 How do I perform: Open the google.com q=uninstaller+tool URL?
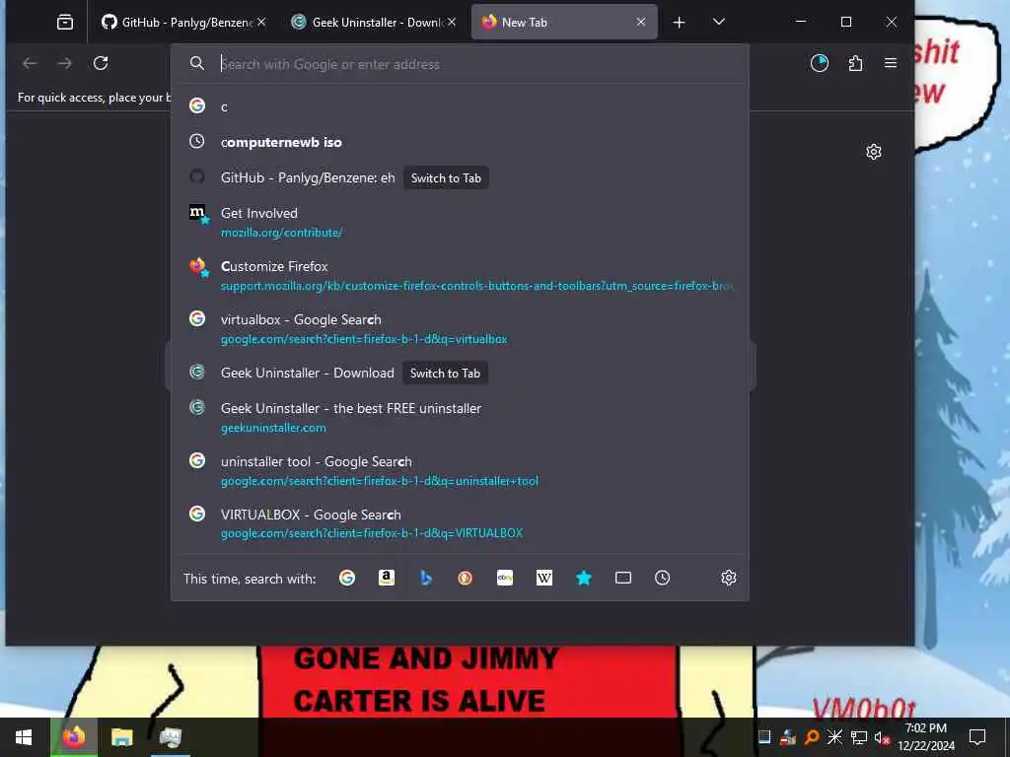[380, 481]
